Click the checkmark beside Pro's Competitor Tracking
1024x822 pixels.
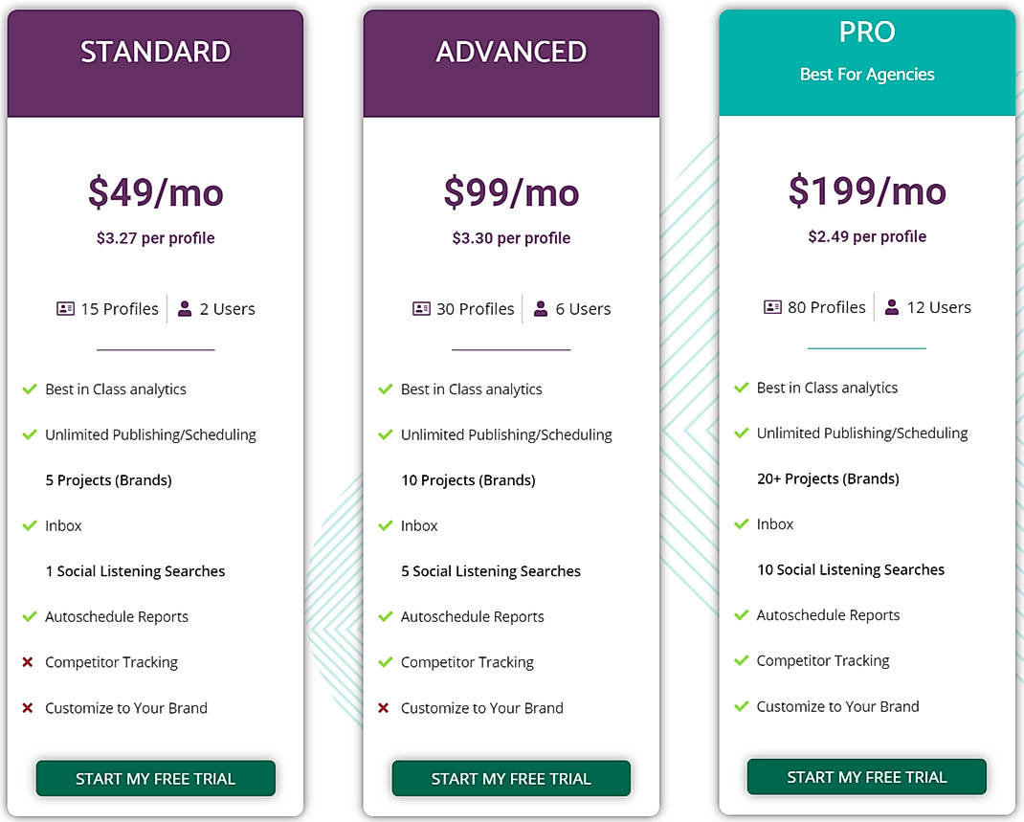tap(741, 660)
